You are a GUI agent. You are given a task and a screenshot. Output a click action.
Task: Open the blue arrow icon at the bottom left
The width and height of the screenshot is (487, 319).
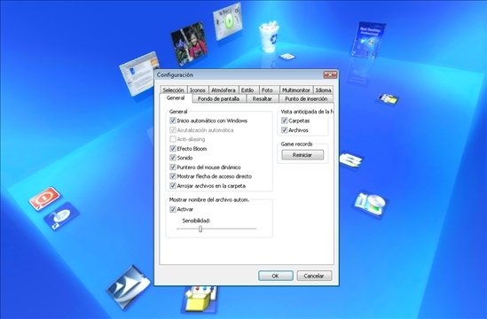point(129,287)
